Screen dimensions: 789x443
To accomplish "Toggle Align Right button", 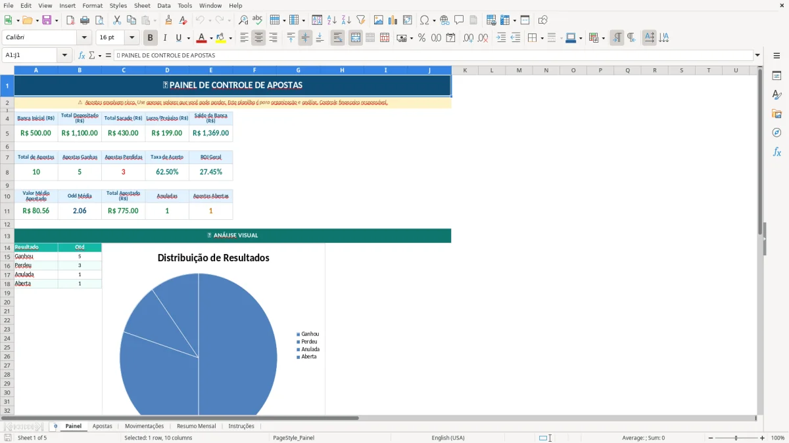I will (x=273, y=38).
